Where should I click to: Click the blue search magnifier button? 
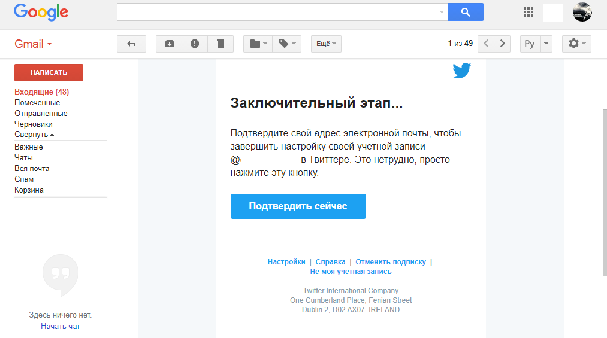pos(466,12)
